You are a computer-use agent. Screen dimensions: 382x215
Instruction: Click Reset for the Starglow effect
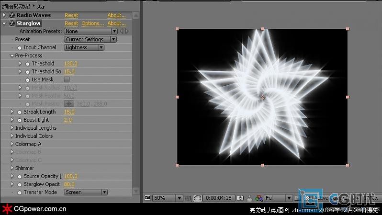tap(71, 23)
